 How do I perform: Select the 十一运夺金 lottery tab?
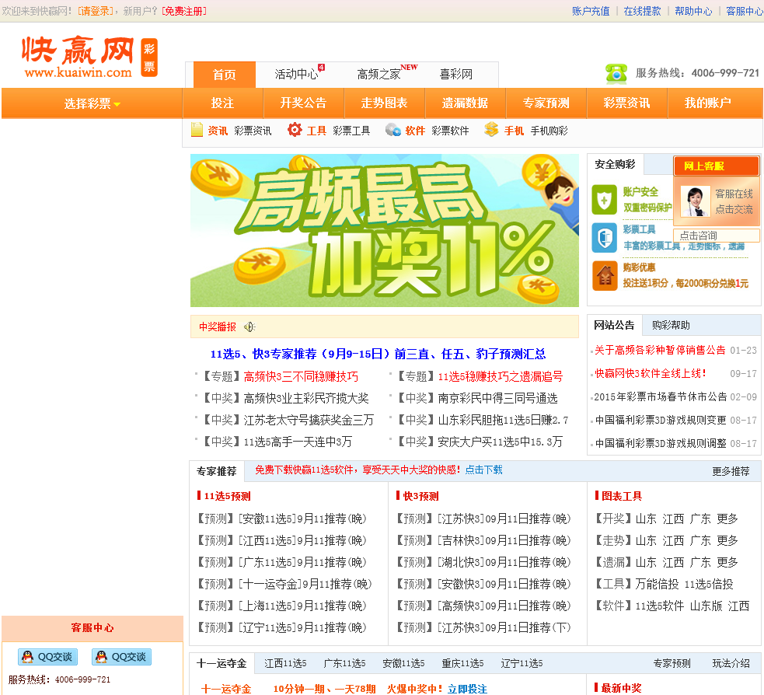coord(222,663)
